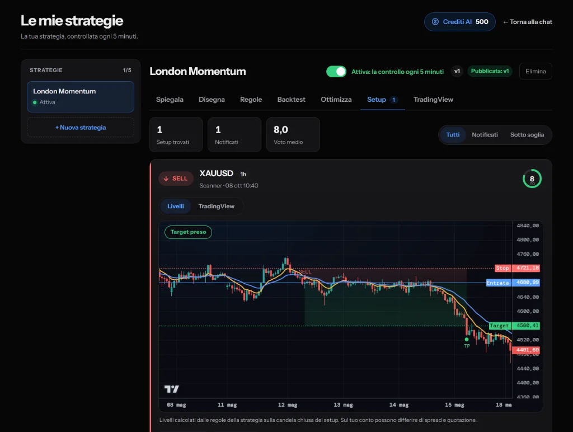The width and height of the screenshot is (573, 432).
Task: Open the top TradingView strategy tab
Action: click(x=433, y=100)
